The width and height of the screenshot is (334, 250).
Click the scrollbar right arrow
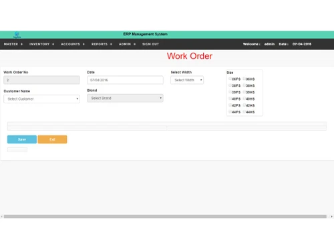[331, 217]
